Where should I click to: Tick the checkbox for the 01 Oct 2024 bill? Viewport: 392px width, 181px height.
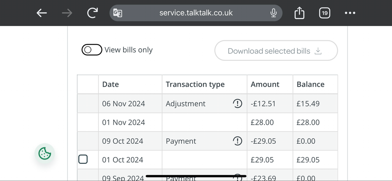click(83, 159)
